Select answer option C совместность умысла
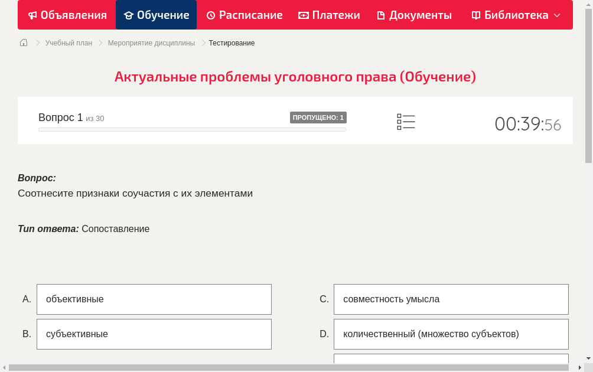This screenshot has height=372, width=593. click(x=451, y=299)
